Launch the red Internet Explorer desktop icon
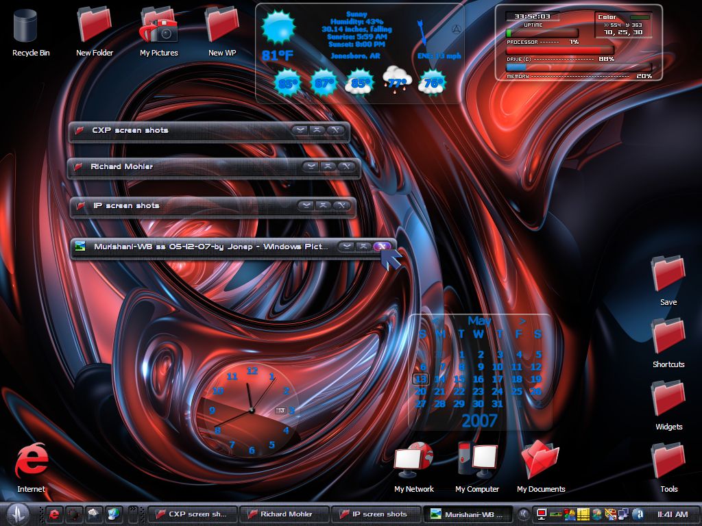Screen dimensions: 702x526 click(x=31, y=461)
